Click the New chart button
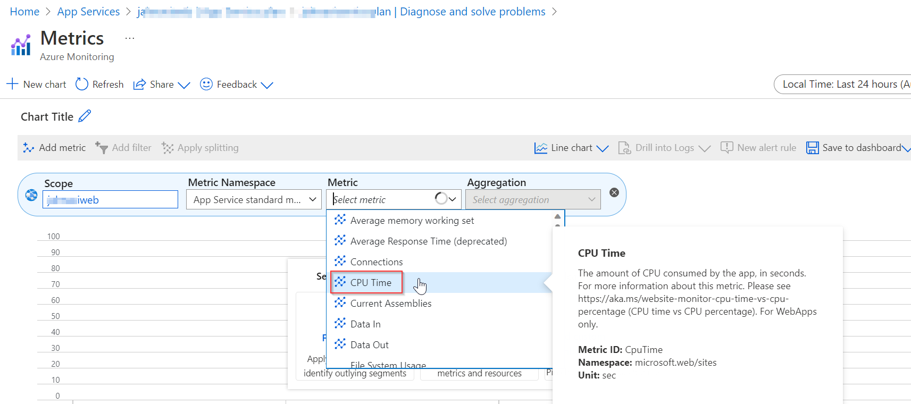Screen dimensions: 911x404 point(36,84)
